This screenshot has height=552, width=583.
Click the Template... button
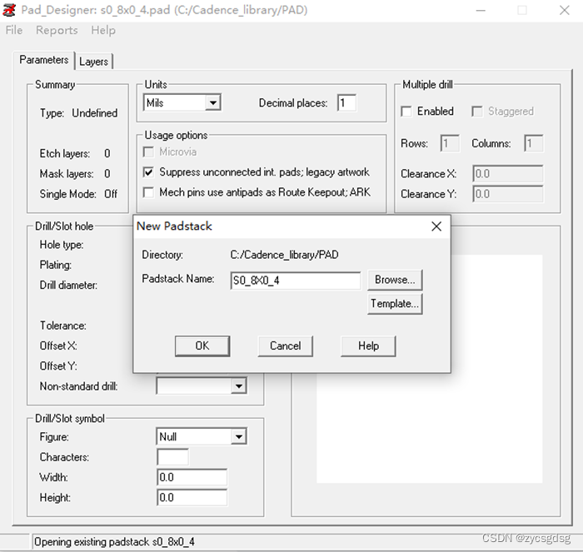point(395,304)
